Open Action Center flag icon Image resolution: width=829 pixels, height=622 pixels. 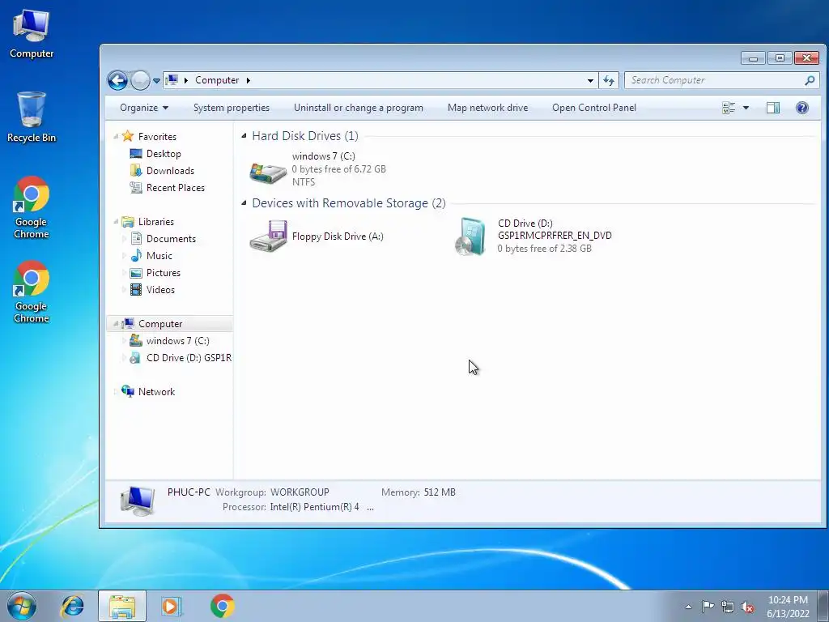click(x=708, y=607)
